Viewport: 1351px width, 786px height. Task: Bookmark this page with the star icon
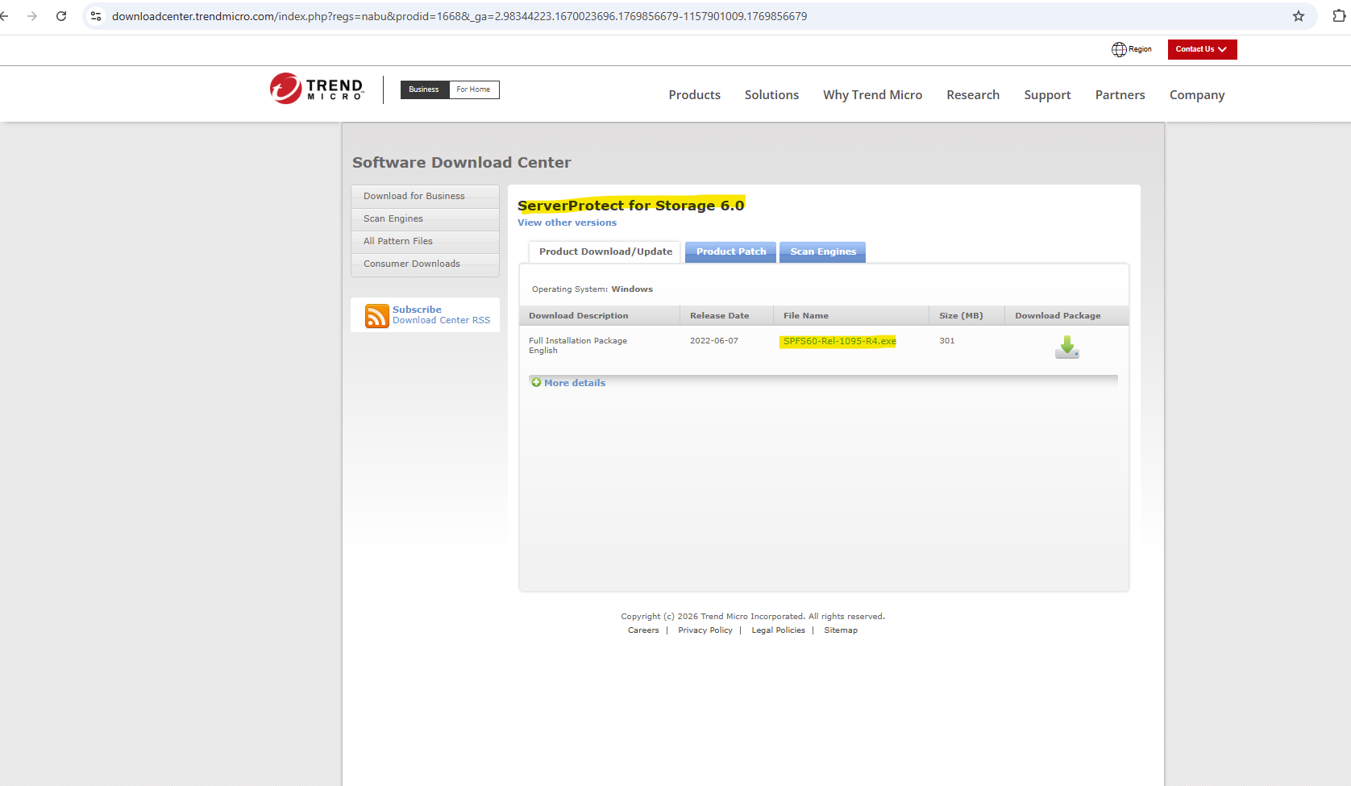click(1298, 16)
